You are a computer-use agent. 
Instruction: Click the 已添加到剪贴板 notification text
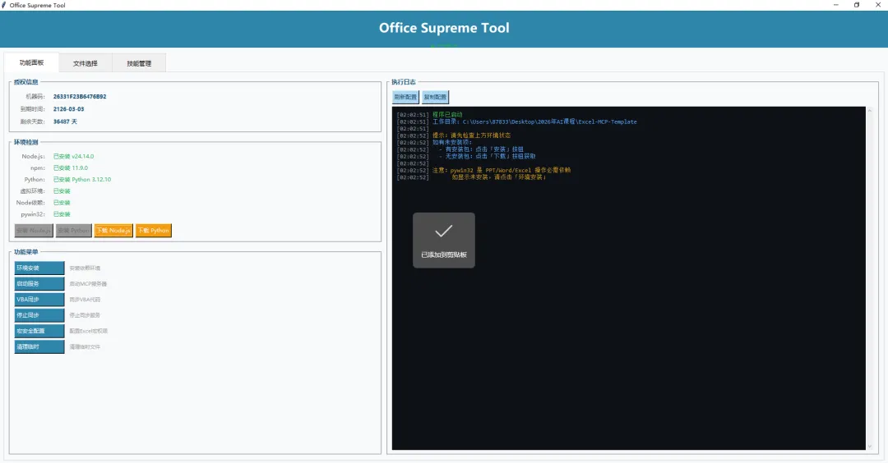(444, 255)
